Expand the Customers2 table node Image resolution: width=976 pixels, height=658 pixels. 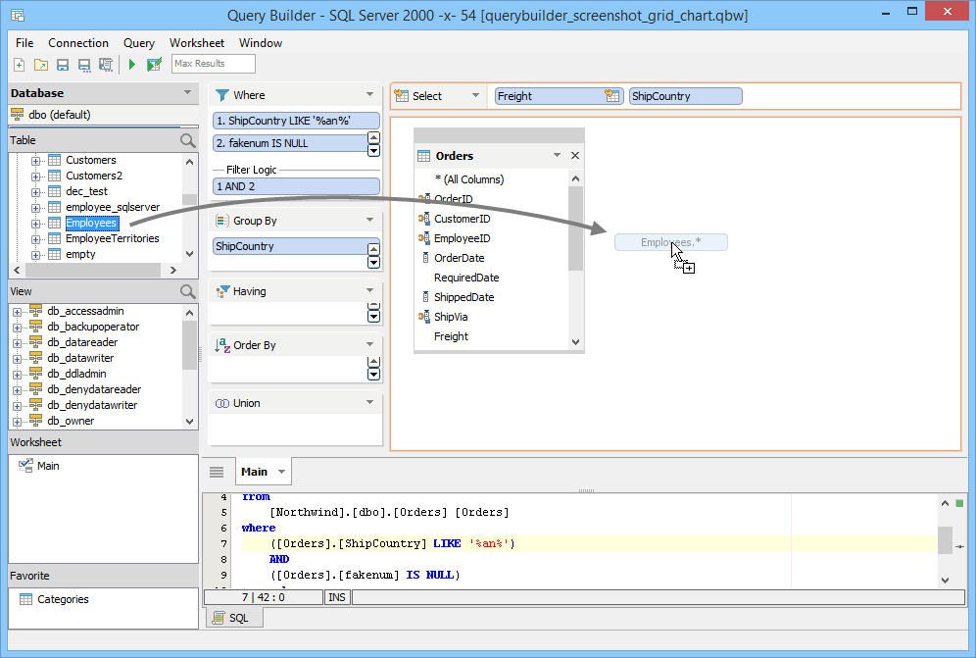click(35, 177)
